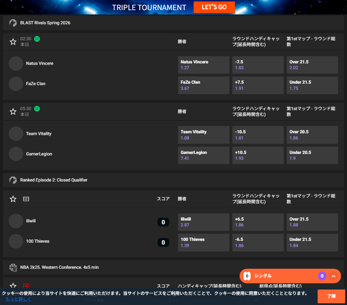Open BLAST Rivals Spring 2026 league header
Image resolution: width=347 pixels, height=305 pixels.
pos(173,23)
